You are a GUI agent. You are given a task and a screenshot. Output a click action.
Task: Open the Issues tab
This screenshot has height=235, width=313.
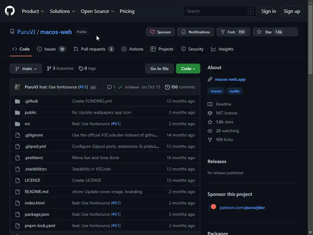click(51, 49)
